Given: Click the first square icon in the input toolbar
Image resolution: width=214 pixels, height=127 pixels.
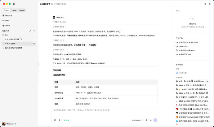Looking at the screenshot, I should click(55, 120).
